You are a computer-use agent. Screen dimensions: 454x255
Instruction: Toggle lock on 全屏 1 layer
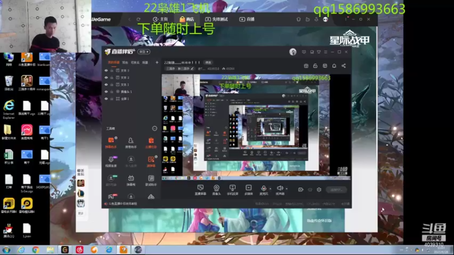pos(112,99)
